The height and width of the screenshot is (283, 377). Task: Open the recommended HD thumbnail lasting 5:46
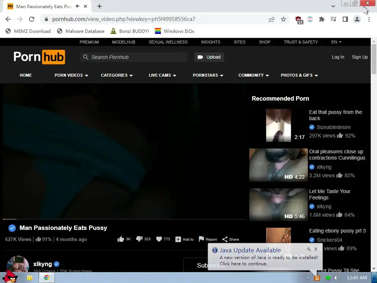coord(278,205)
